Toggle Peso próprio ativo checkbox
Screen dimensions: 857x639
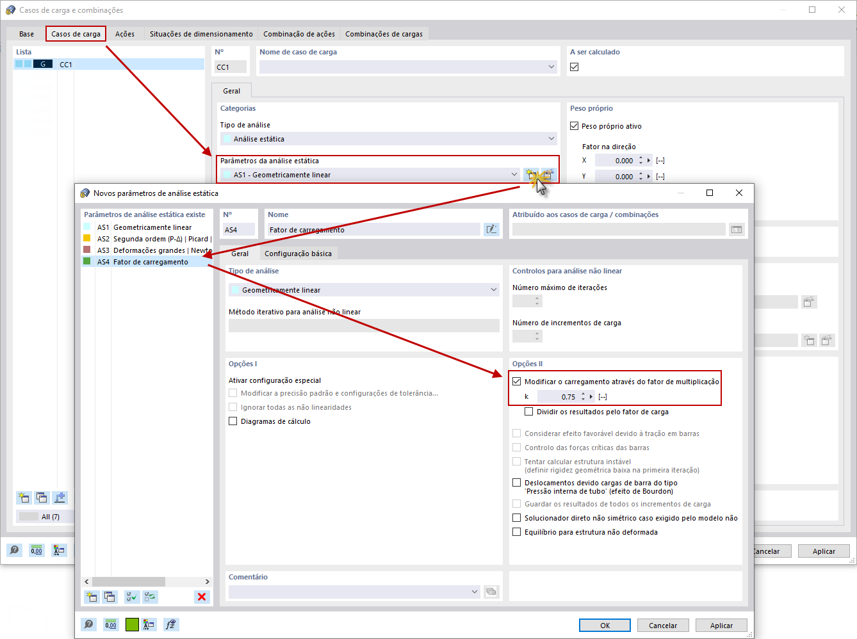(x=575, y=126)
